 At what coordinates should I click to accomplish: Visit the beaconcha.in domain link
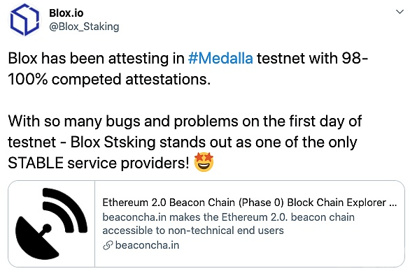point(147,245)
